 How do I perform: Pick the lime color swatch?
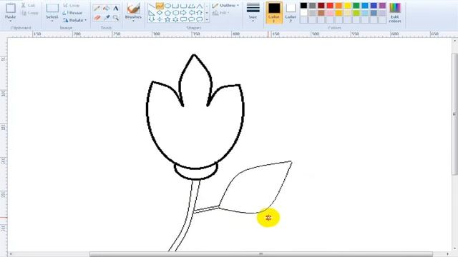click(x=356, y=13)
